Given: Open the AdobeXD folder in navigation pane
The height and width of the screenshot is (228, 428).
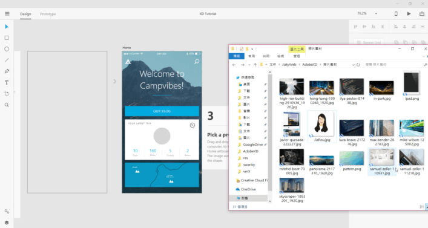Looking at the screenshot, I should point(250,151).
